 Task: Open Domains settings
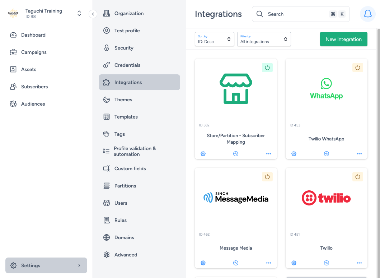pyautogui.click(x=139, y=237)
